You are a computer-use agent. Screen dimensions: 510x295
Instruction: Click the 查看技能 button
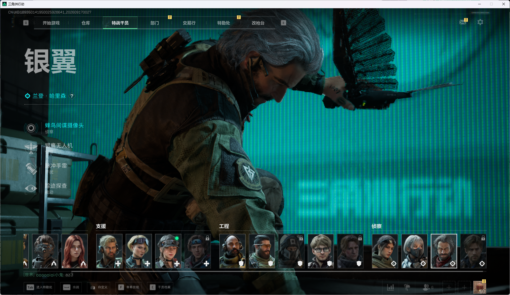click(x=129, y=287)
